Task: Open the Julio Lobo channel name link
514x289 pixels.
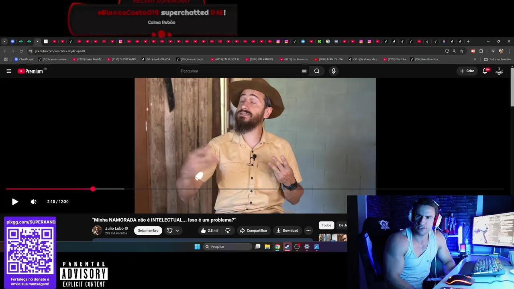Action: point(114,228)
